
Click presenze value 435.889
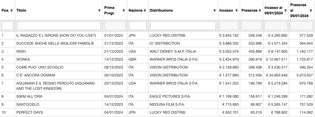tap(255, 52)
